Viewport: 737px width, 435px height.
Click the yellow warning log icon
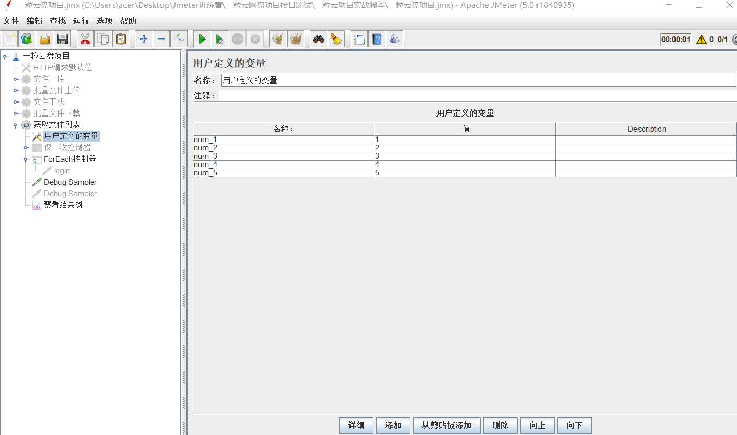(x=702, y=39)
